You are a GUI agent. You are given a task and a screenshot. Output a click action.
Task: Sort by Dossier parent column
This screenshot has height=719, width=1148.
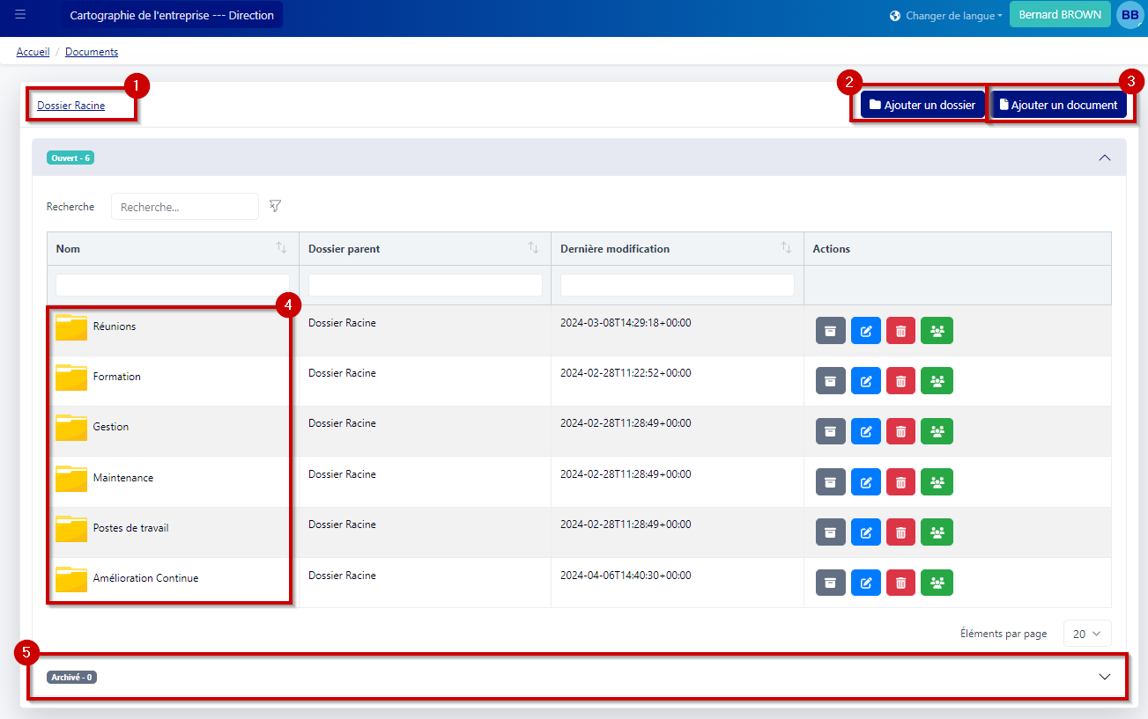[x=533, y=249]
